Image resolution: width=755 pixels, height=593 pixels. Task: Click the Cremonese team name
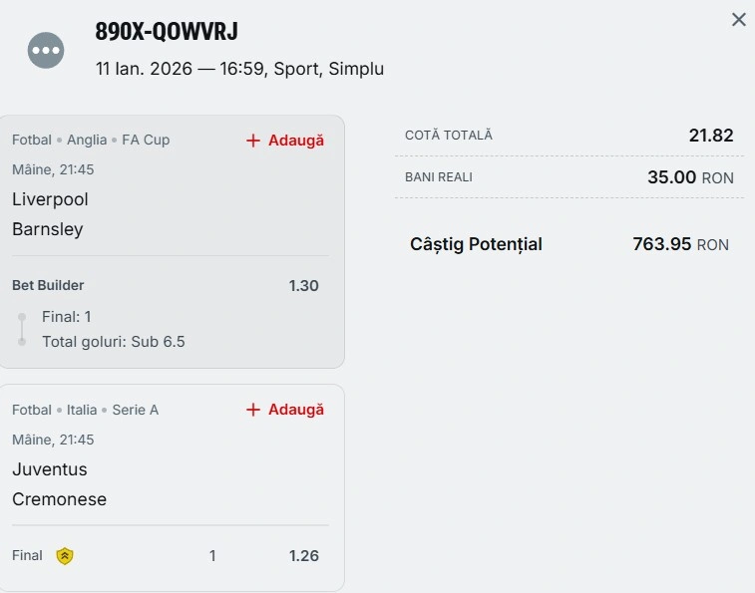click(x=59, y=499)
